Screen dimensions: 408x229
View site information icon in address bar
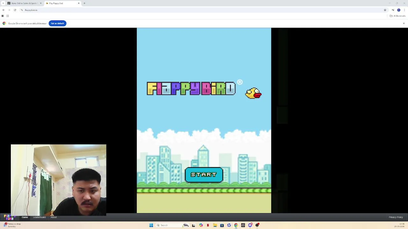(x=22, y=10)
